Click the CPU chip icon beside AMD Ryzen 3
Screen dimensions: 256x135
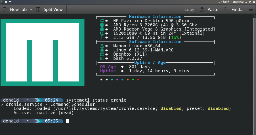pos(102,25)
